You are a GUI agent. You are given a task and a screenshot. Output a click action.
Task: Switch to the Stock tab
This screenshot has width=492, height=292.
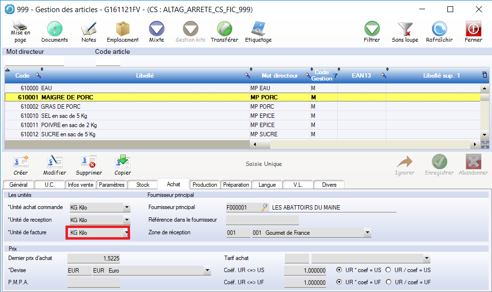tap(143, 185)
